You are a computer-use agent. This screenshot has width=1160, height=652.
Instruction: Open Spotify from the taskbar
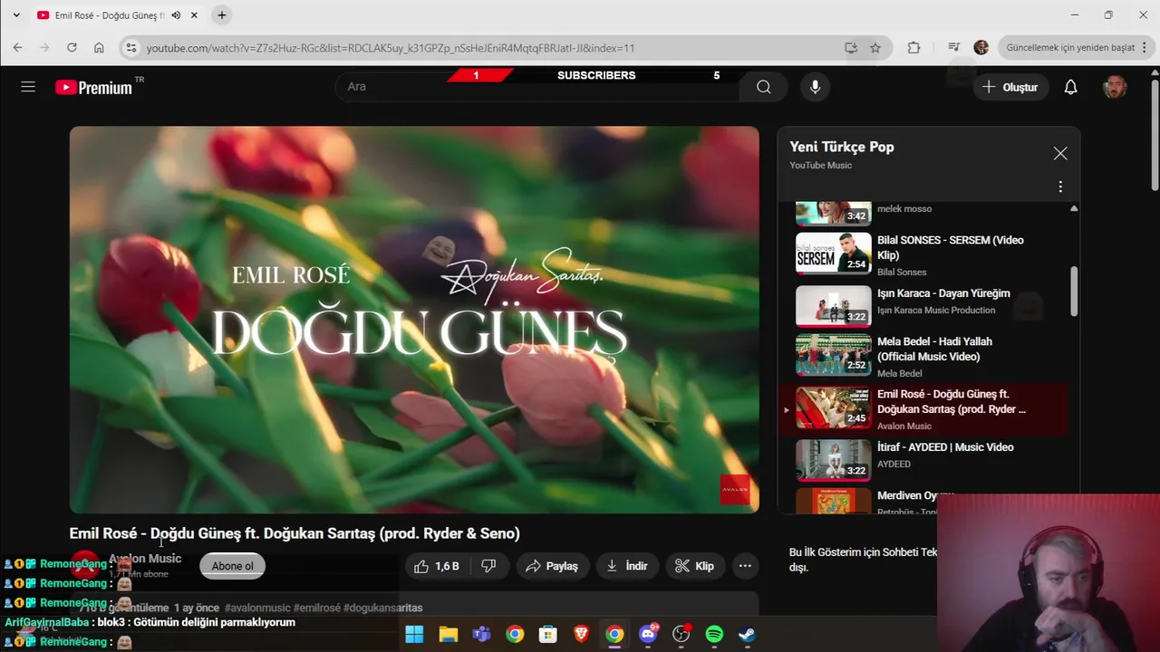click(714, 634)
